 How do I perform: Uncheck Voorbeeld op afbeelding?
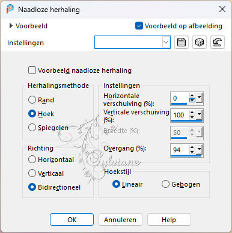point(139,26)
